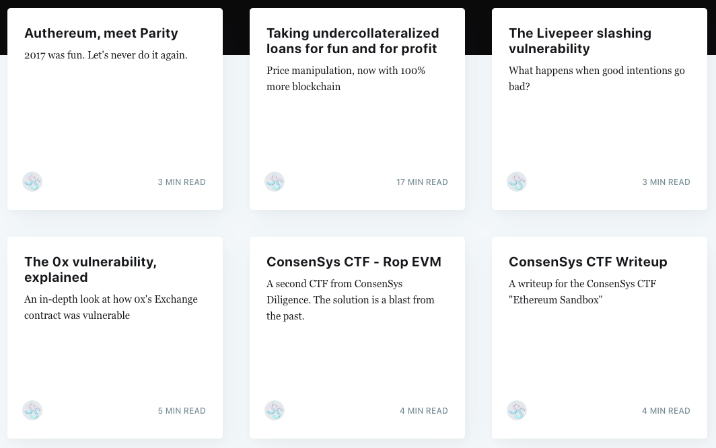Open 'Taking undercollateralized loans for fun' title
This screenshot has width=716, height=448.
[x=353, y=41]
